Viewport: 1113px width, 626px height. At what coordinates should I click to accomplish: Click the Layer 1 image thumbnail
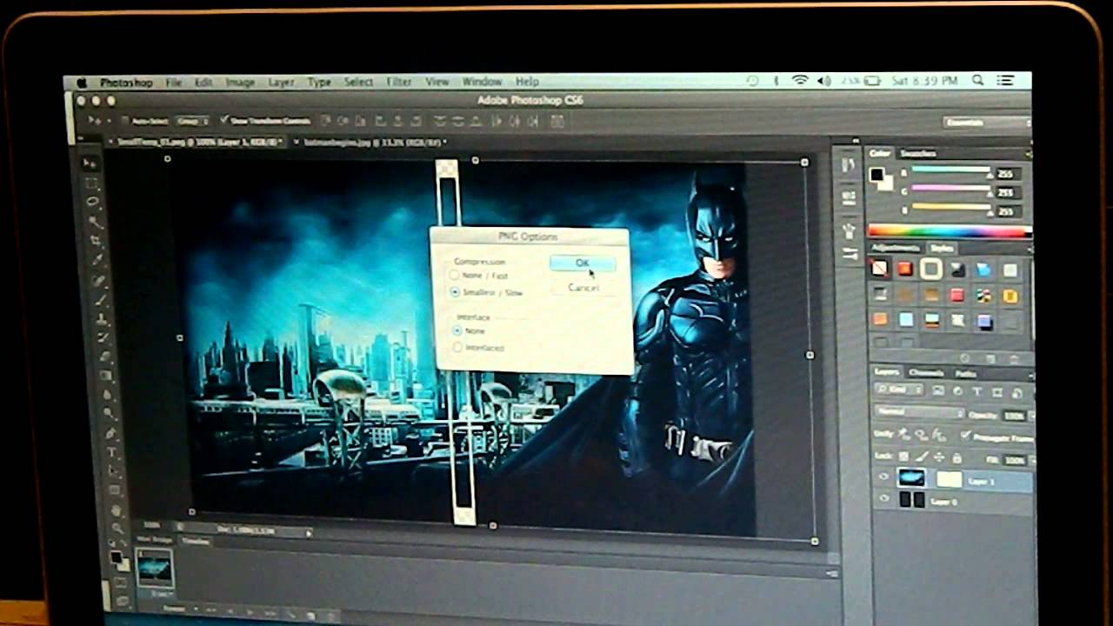coord(912,477)
